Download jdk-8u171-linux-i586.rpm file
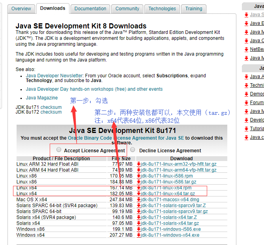 tap(167, 176)
